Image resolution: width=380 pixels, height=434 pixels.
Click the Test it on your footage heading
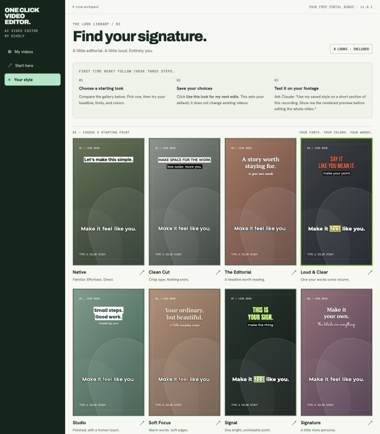tap(296, 88)
